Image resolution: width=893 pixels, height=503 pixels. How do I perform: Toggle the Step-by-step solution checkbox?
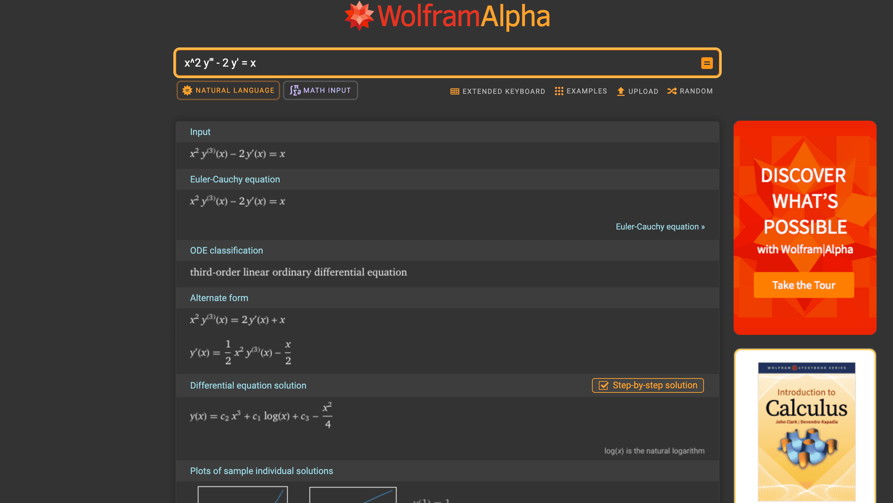[x=603, y=385]
